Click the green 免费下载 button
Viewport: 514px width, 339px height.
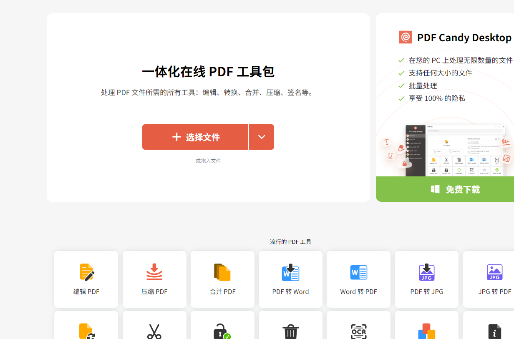(x=454, y=189)
